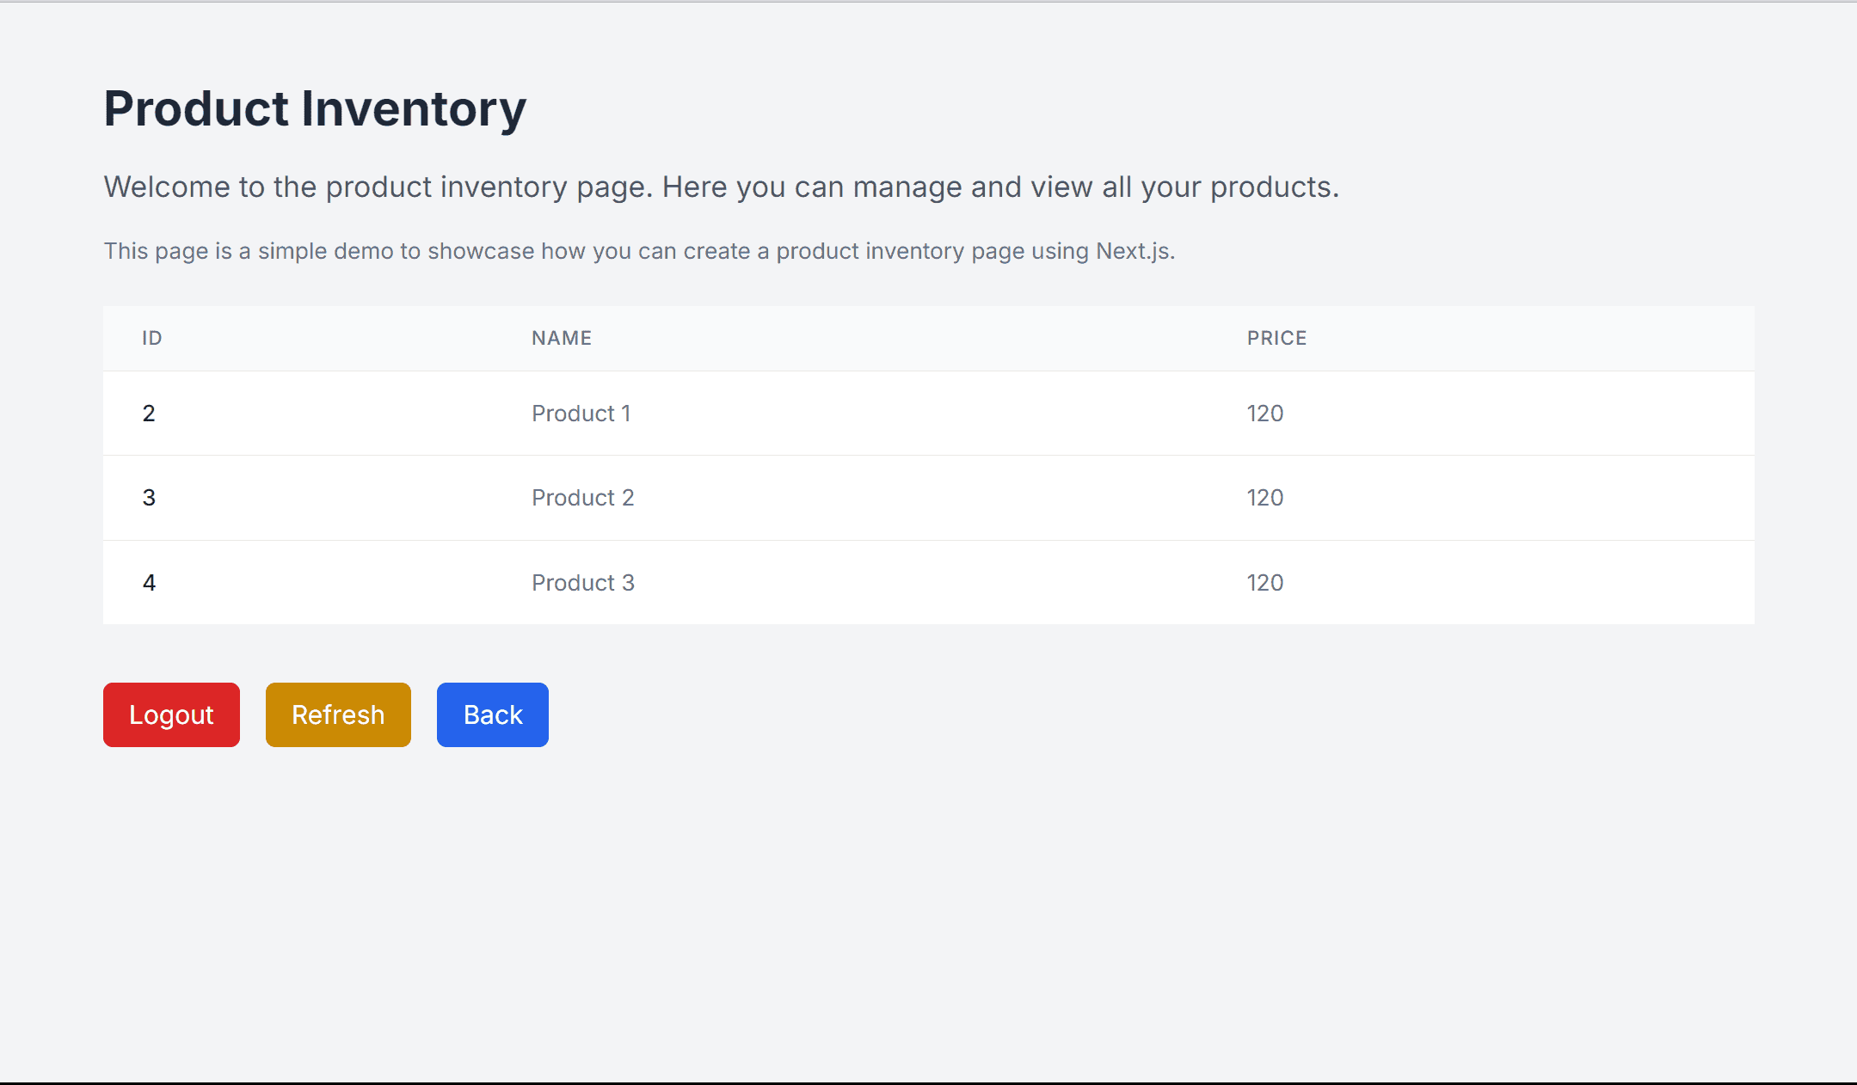
Task: Click the ID column header
Action: click(x=152, y=338)
